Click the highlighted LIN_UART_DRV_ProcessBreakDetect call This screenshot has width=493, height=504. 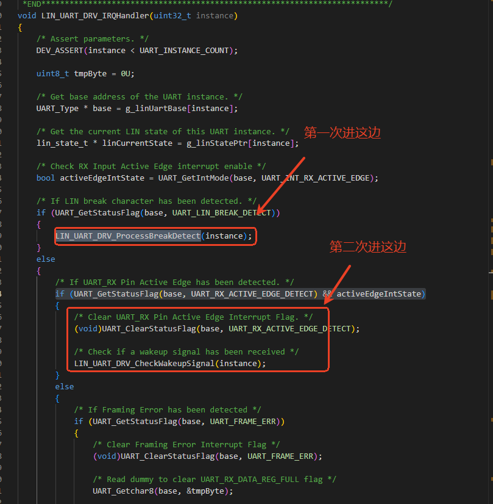(128, 236)
